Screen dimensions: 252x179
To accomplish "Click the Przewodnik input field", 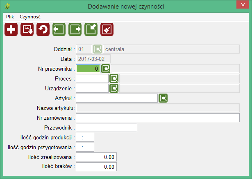I will [107, 128].
